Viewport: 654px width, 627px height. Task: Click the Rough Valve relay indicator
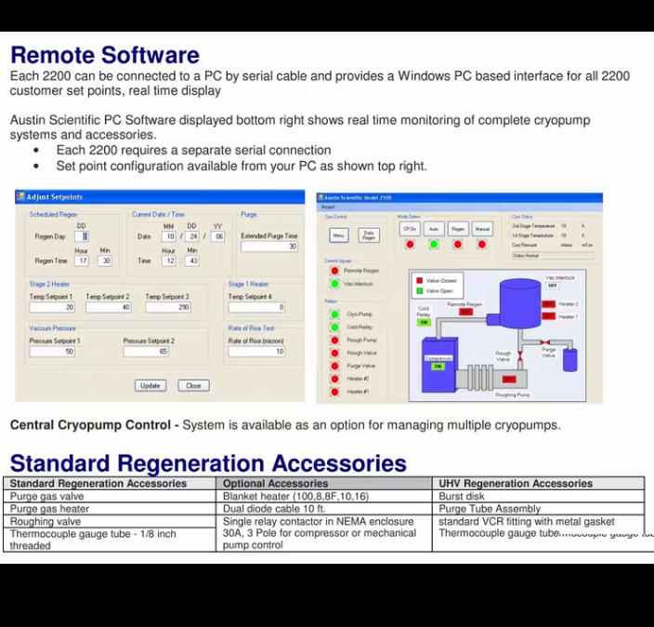(334, 353)
